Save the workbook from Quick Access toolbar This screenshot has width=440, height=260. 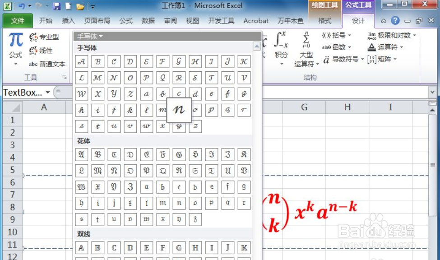click(57, 6)
